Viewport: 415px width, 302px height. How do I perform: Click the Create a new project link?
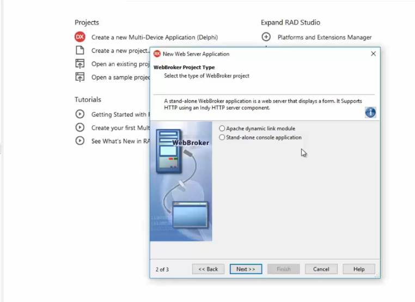pos(120,51)
